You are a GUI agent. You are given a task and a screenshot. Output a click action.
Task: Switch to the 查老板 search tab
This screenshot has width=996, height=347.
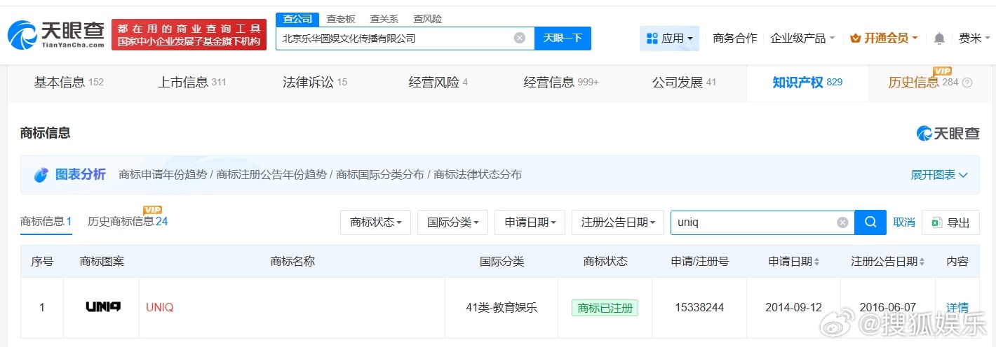pyautogui.click(x=341, y=19)
